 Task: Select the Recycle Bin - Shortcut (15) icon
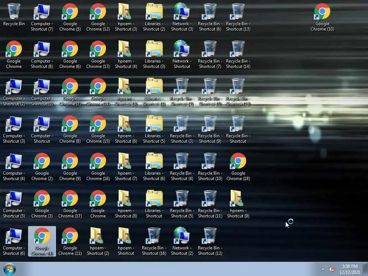(x=238, y=92)
